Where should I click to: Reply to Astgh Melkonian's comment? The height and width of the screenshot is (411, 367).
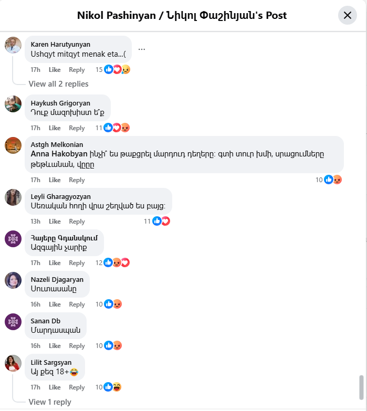[x=77, y=180]
